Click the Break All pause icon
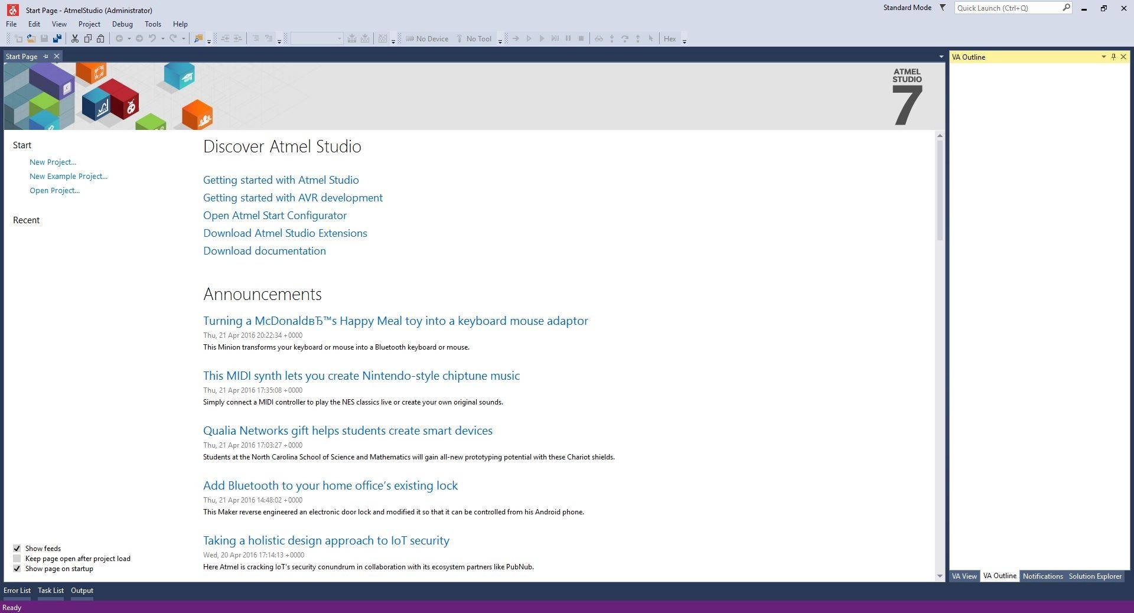Image resolution: width=1134 pixels, height=613 pixels. tap(568, 38)
